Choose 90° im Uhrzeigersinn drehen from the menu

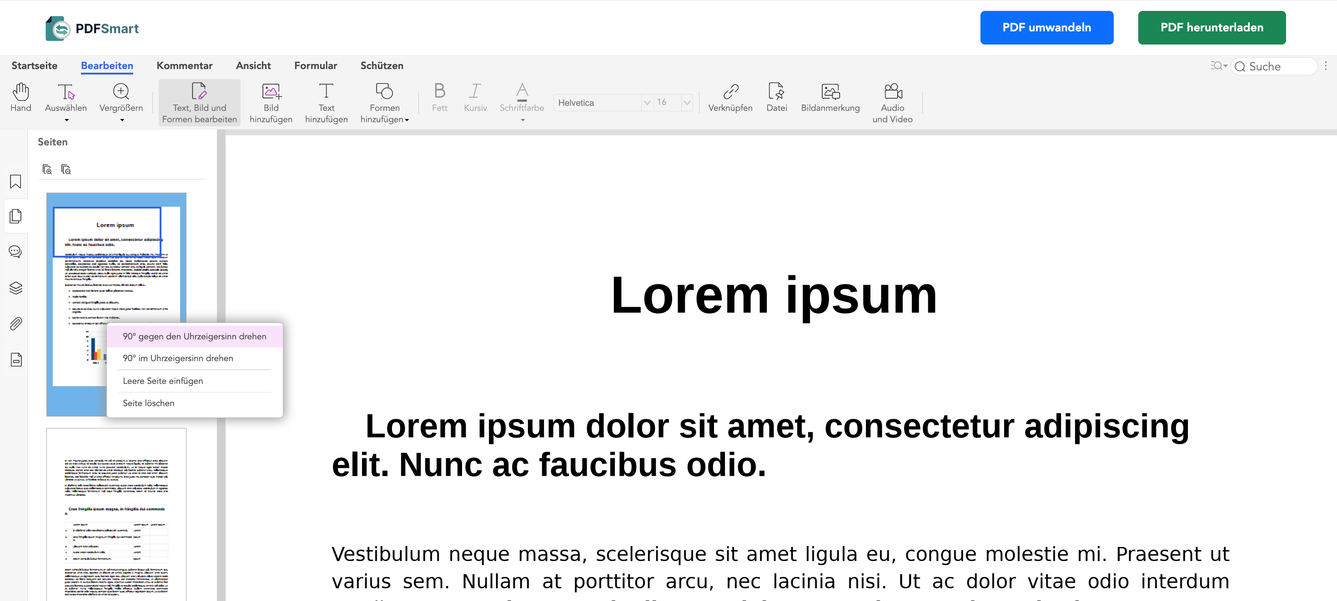coord(178,358)
